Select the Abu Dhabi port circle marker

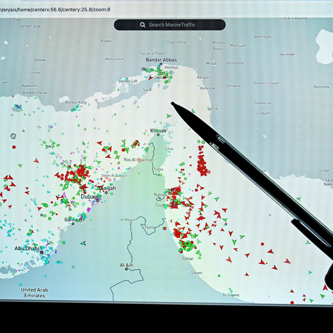click(42, 252)
